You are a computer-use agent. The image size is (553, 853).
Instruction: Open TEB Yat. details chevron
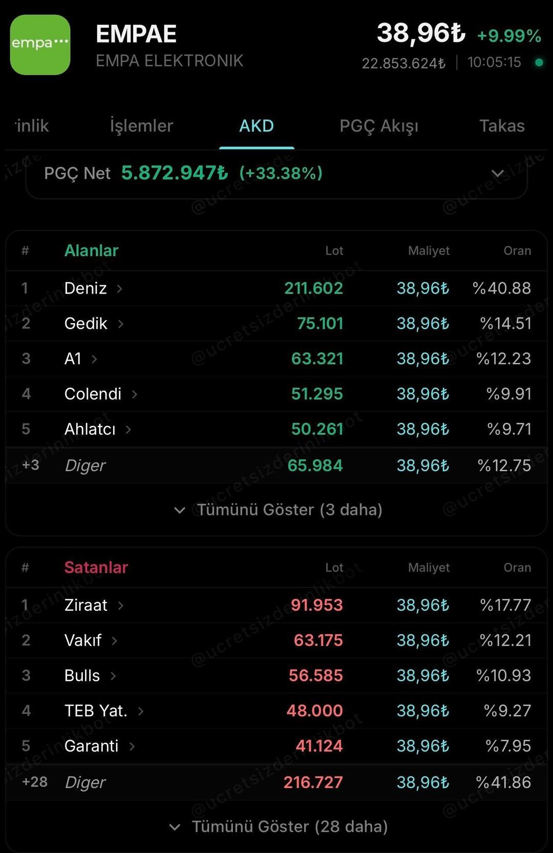click(x=141, y=711)
